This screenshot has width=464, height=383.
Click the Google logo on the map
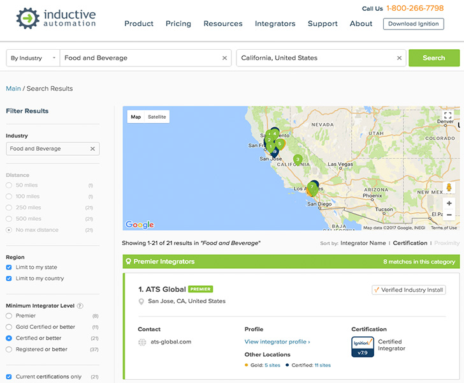(x=140, y=225)
